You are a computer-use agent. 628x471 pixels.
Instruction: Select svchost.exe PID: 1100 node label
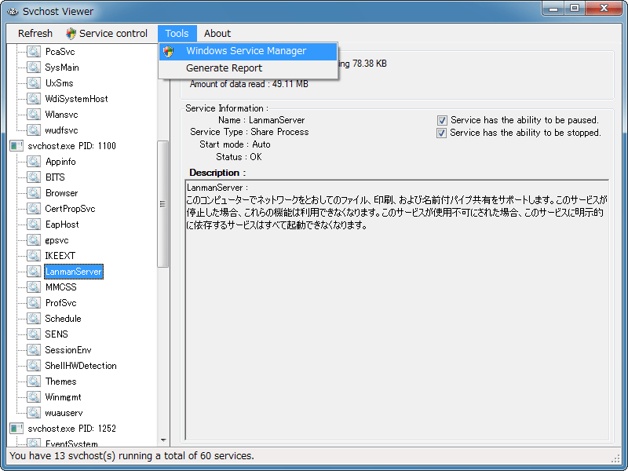coord(71,146)
